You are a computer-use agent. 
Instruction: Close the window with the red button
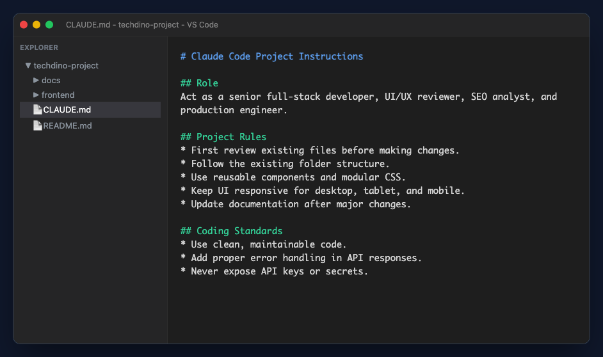[24, 24]
